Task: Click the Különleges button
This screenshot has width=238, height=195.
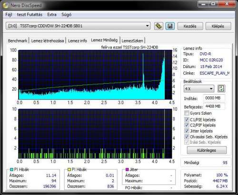Action: tap(207, 150)
